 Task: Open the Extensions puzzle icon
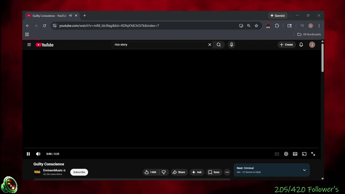pyautogui.click(x=277, y=26)
